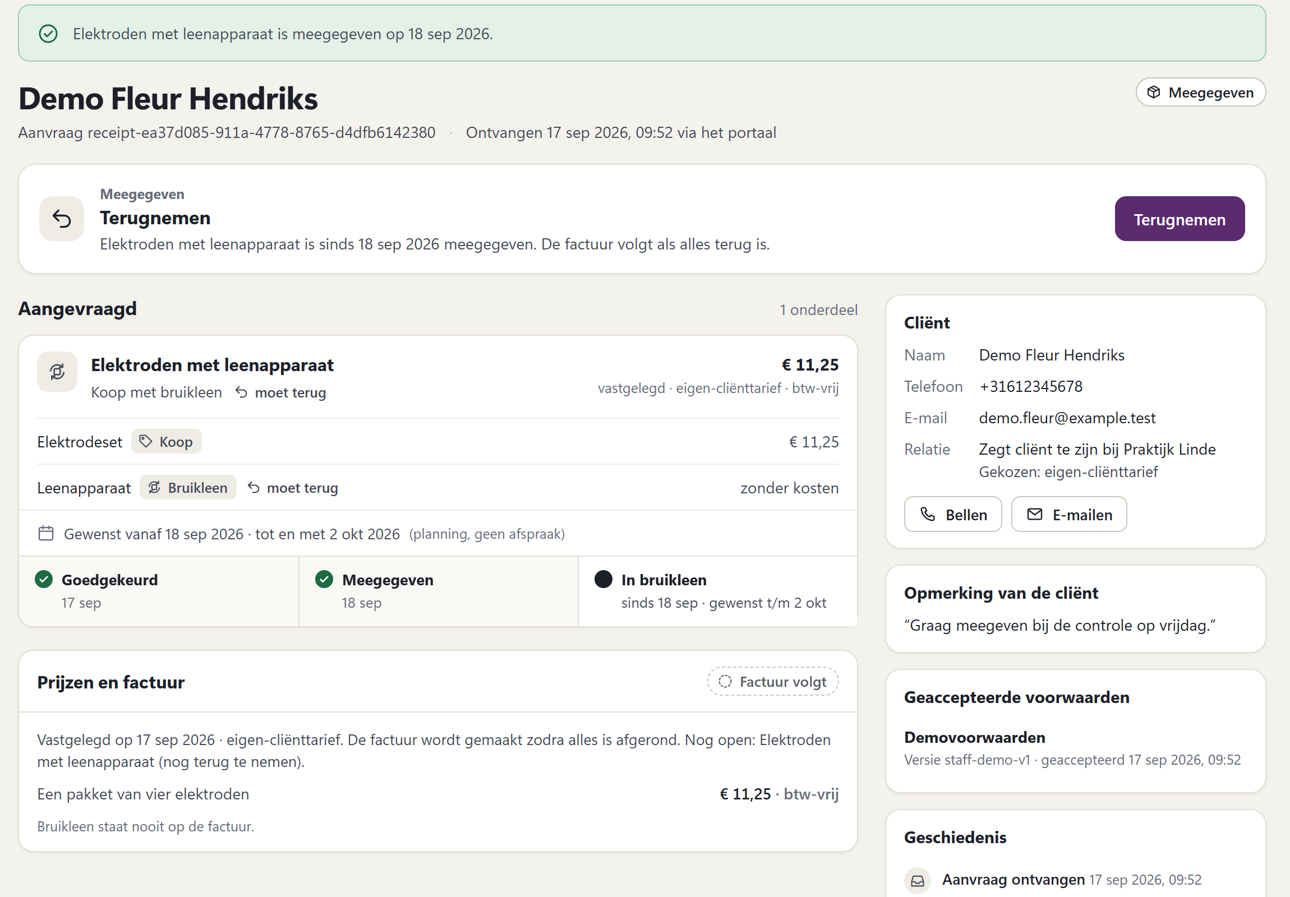This screenshot has width=1290, height=897.
Task: Email the client with the E-mailen button
Action: pos(1069,514)
